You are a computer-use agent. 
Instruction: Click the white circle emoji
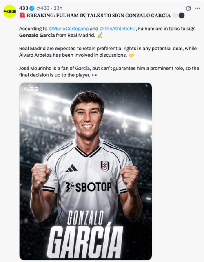click(x=175, y=16)
